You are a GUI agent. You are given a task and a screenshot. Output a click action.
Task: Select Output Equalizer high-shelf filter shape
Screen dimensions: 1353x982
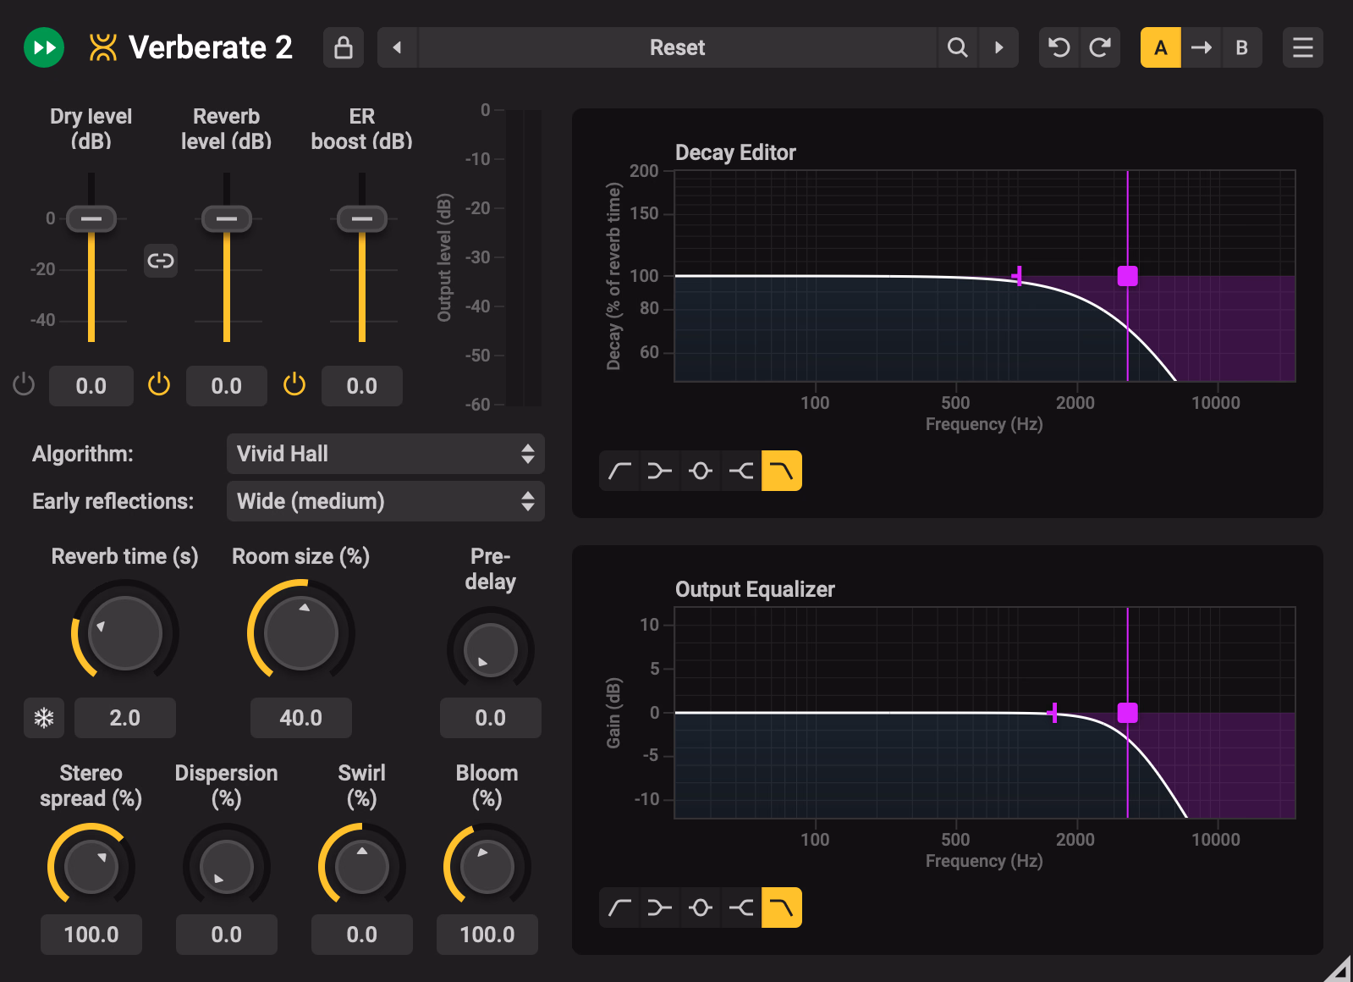coord(741,908)
